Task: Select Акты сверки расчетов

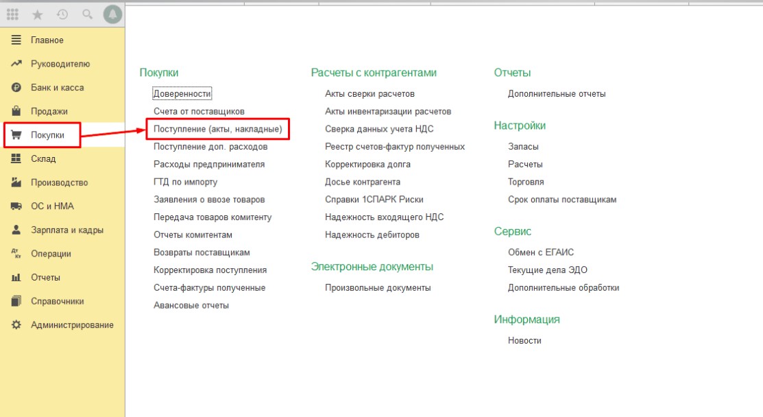Action: click(x=370, y=93)
